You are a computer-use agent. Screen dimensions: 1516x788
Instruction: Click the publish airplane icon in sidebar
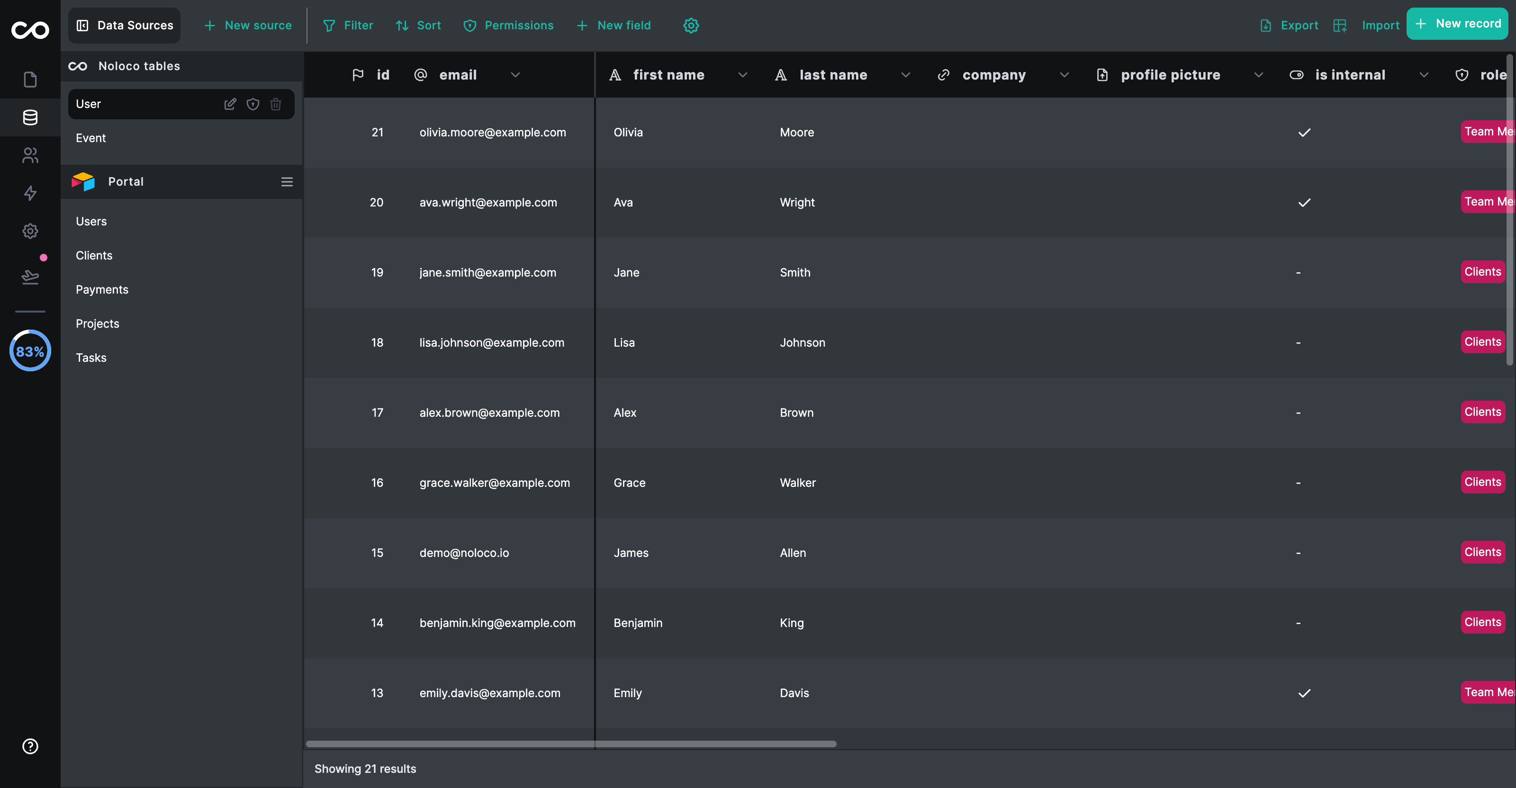click(30, 277)
